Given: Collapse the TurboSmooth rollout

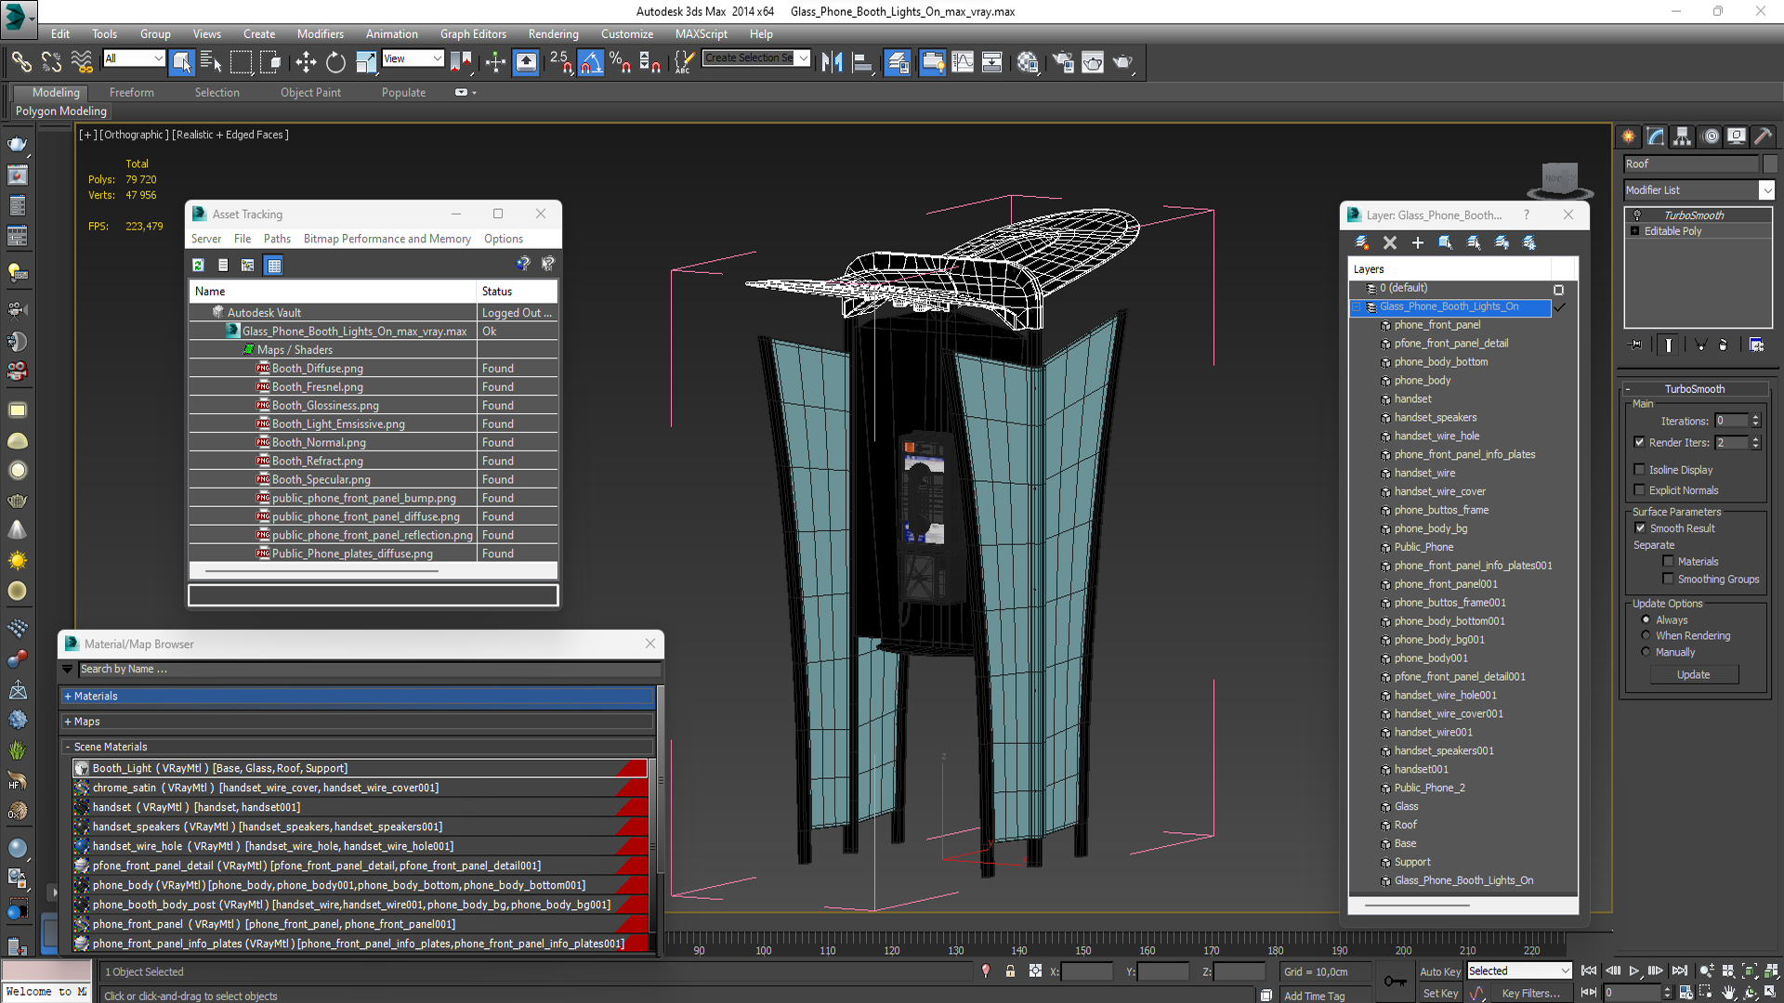Looking at the screenshot, I should (1695, 388).
